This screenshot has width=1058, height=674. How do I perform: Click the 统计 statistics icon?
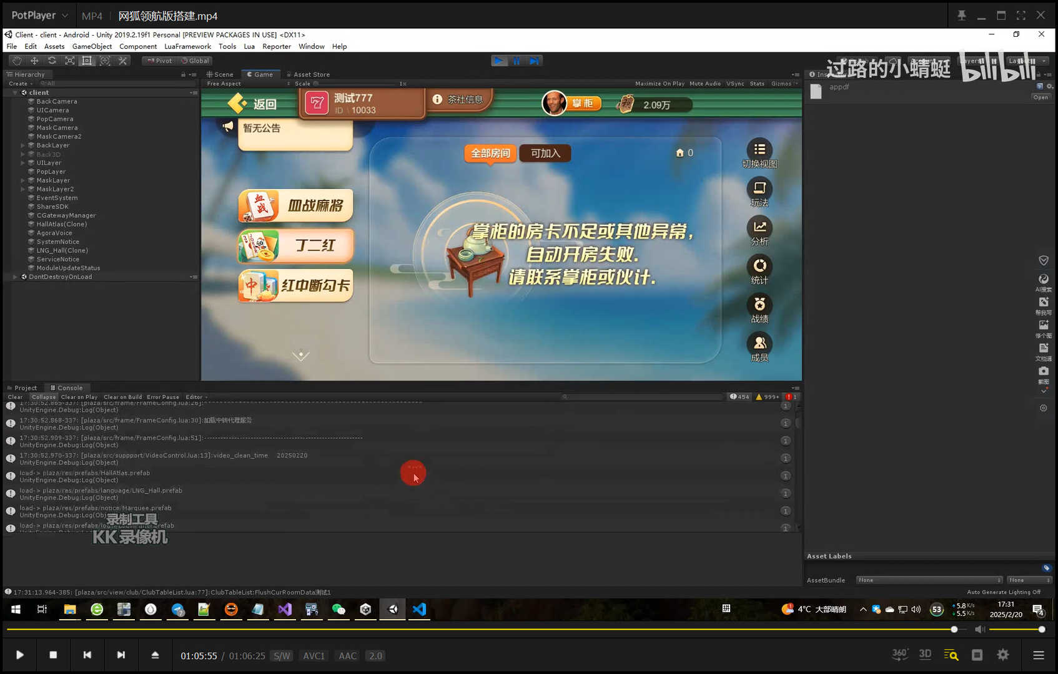[759, 266]
